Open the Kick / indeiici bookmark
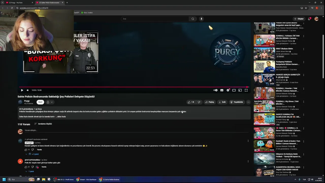Screen dimensions: 325x183 tap(87, 12)
